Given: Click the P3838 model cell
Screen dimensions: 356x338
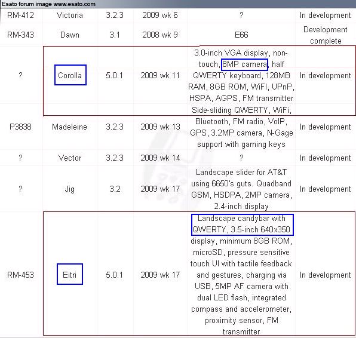Looking at the screenshot, I should [20, 127].
